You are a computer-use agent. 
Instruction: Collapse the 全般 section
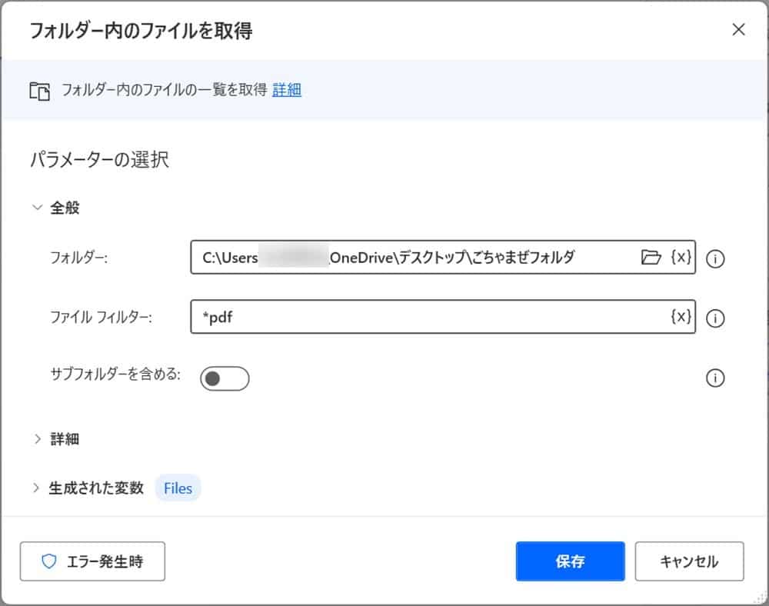coord(36,207)
